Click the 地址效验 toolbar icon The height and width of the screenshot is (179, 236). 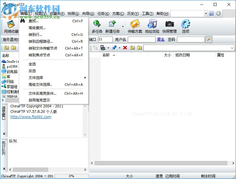pyautogui.click(x=152, y=26)
